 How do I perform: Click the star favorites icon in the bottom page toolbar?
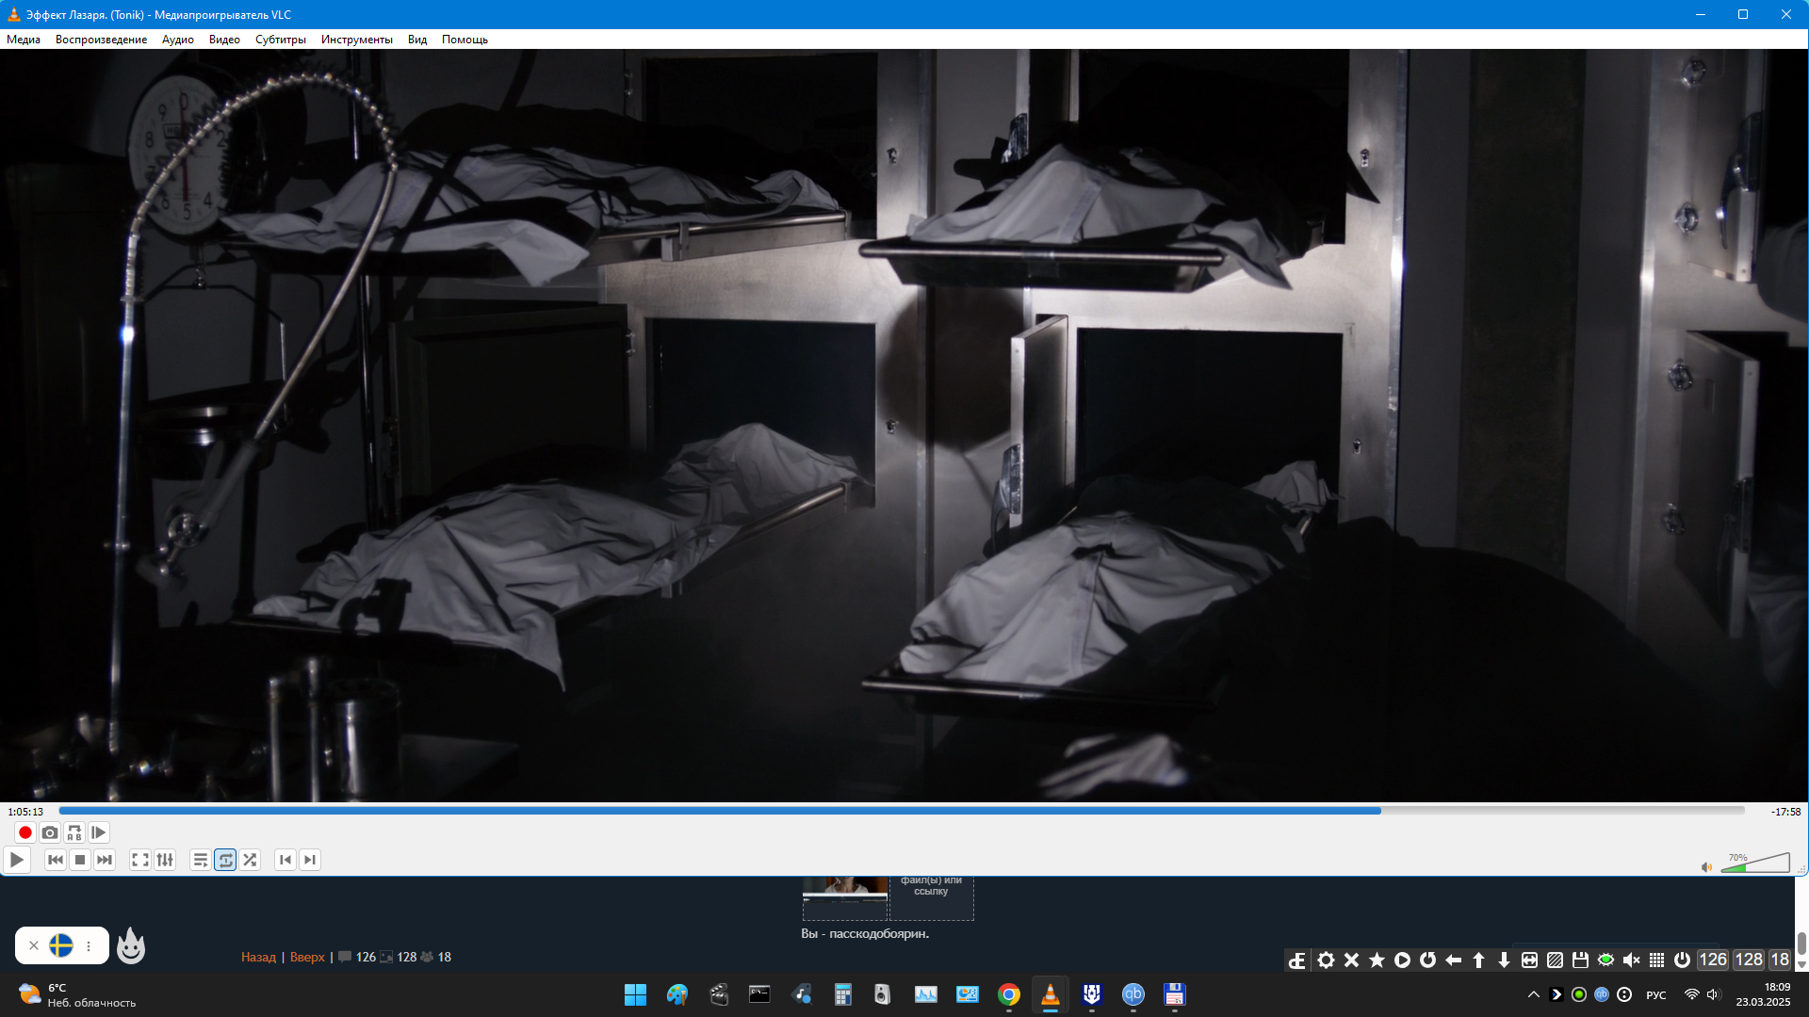point(1377,960)
